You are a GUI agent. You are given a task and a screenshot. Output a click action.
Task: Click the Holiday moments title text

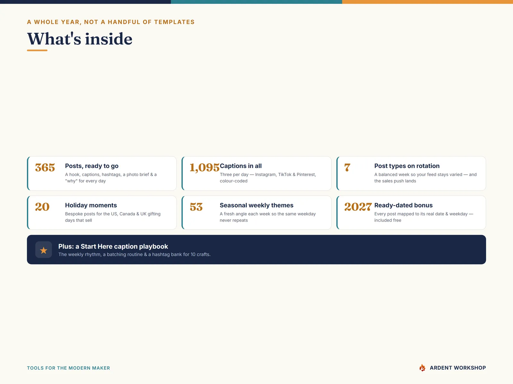(91, 205)
